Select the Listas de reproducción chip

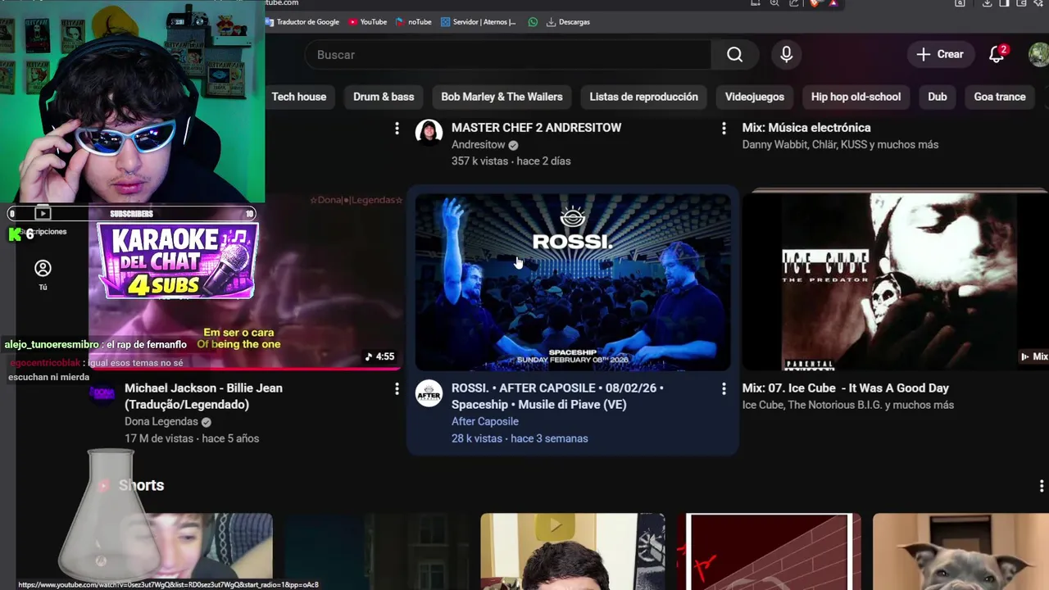tap(643, 97)
